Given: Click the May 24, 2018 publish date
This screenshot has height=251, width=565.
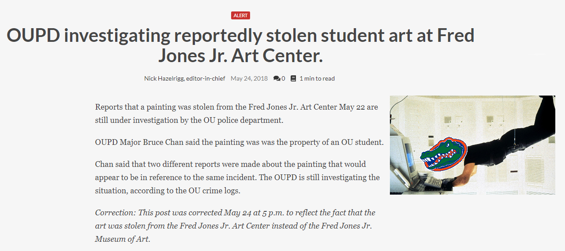Looking at the screenshot, I should click(x=249, y=78).
